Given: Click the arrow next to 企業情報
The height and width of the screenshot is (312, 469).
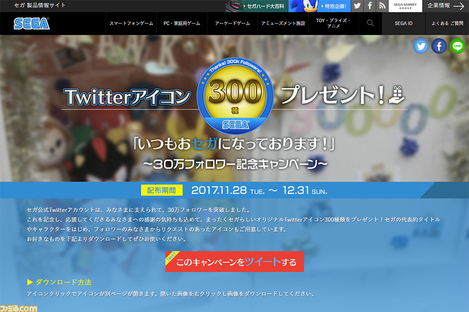Looking at the screenshot, I should (459, 6).
